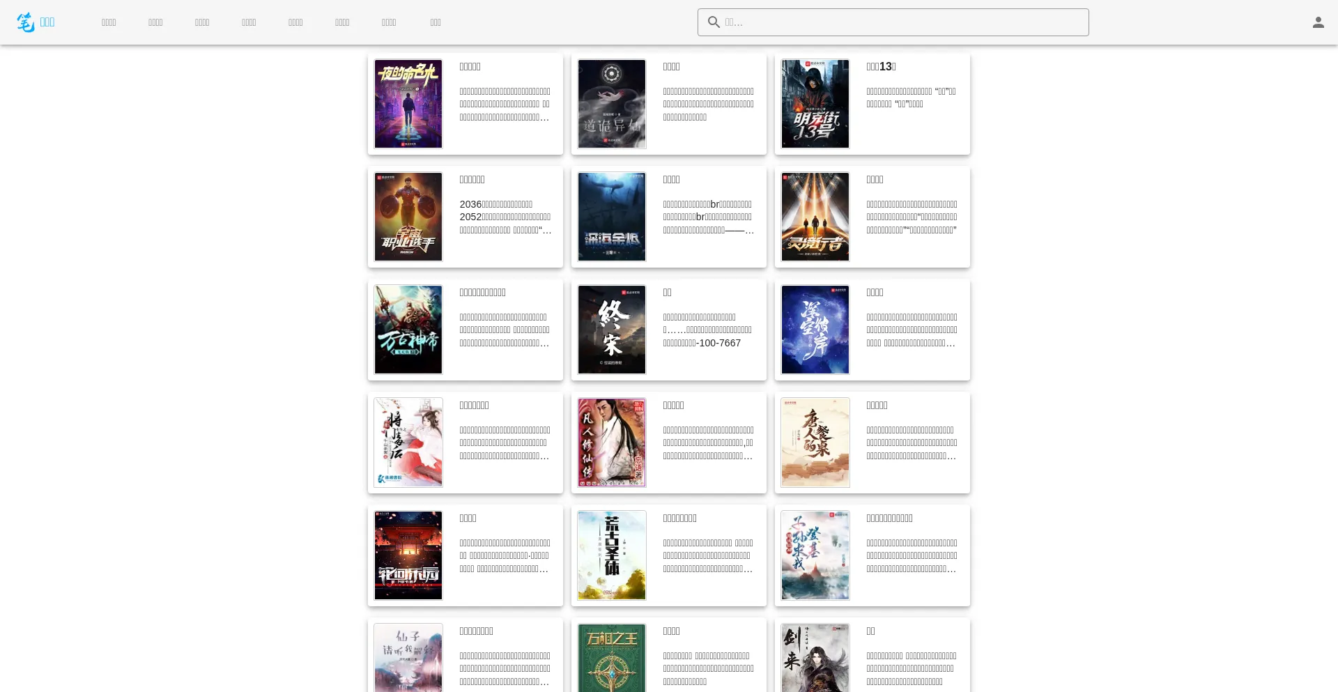Open the 深空彼岸 cover image
This screenshot has width=1338, height=692.
pyautogui.click(x=815, y=330)
